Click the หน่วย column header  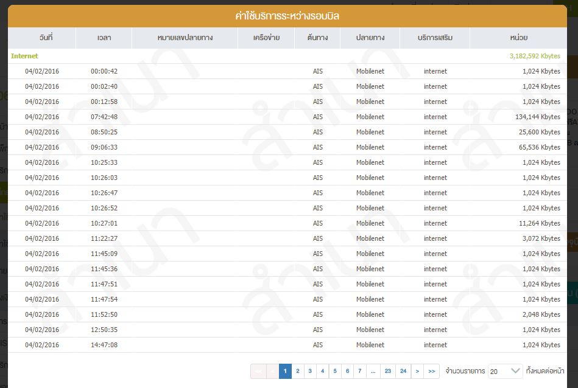519,38
